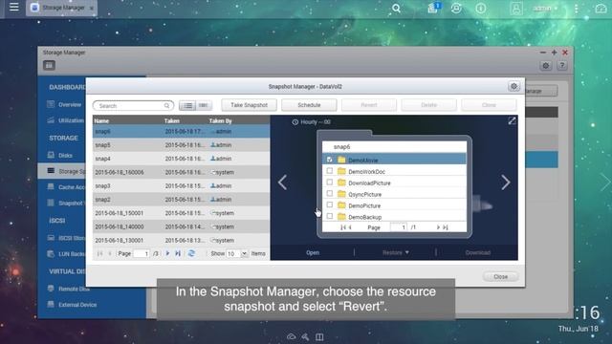612x344 pixels.
Task: Check the DownloadPicture folder checkbox
Action: 329,183
